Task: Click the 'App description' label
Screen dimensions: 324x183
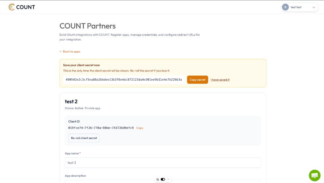Action: coord(75,176)
